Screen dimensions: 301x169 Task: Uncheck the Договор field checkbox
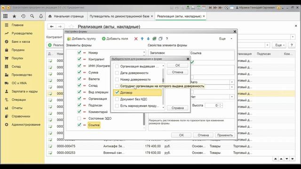117,92
